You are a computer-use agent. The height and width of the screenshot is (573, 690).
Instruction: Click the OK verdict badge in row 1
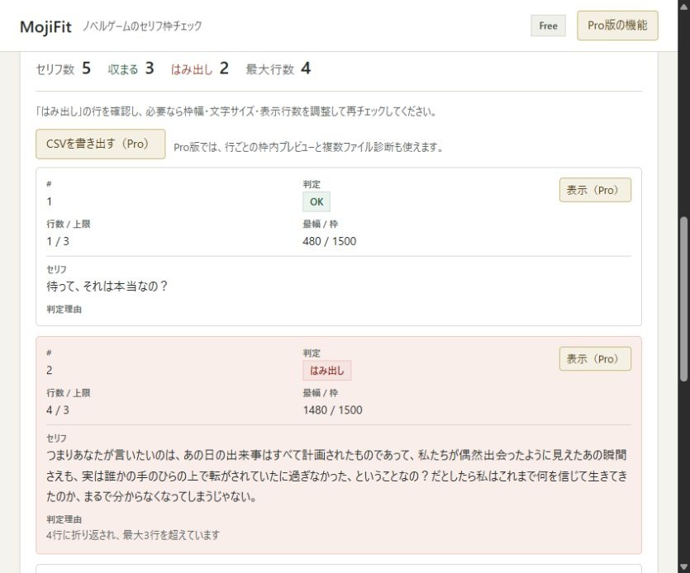point(316,201)
